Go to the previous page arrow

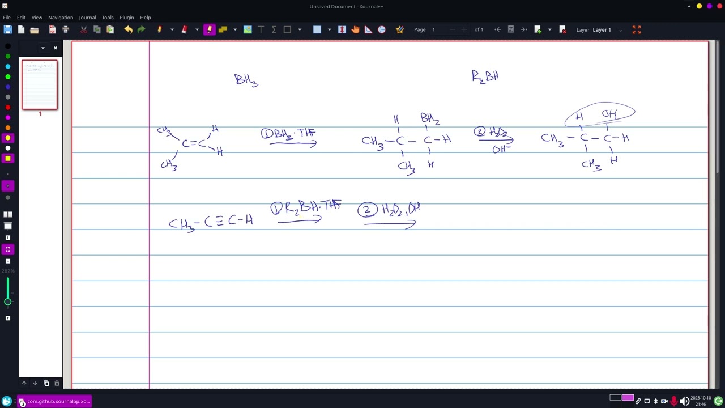(x=497, y=29)
